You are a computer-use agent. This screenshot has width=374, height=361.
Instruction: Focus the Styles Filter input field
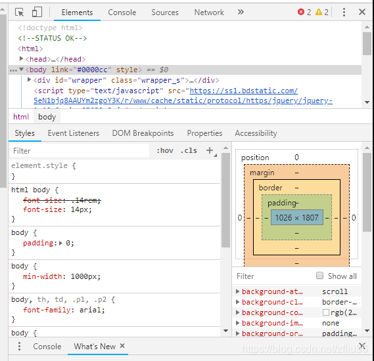point(80,151)
